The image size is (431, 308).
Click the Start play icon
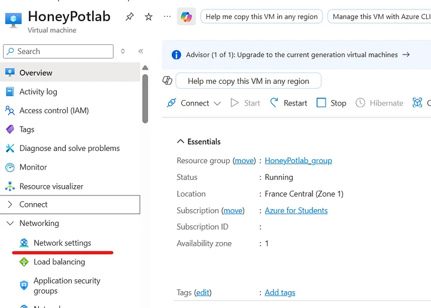pos(235,103)
